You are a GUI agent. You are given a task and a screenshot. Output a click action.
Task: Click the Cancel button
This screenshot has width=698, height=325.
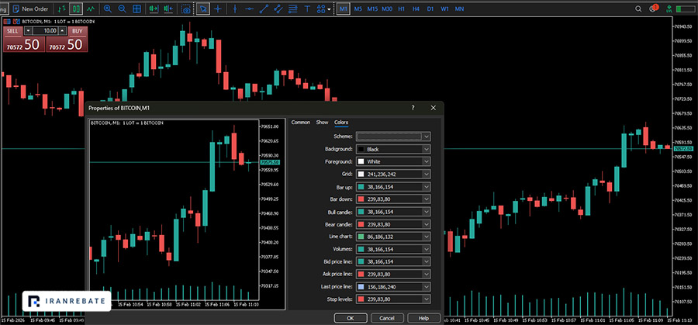(387, 318)
